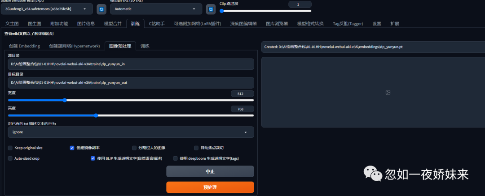Click the height value box 768

pos(242,109)
